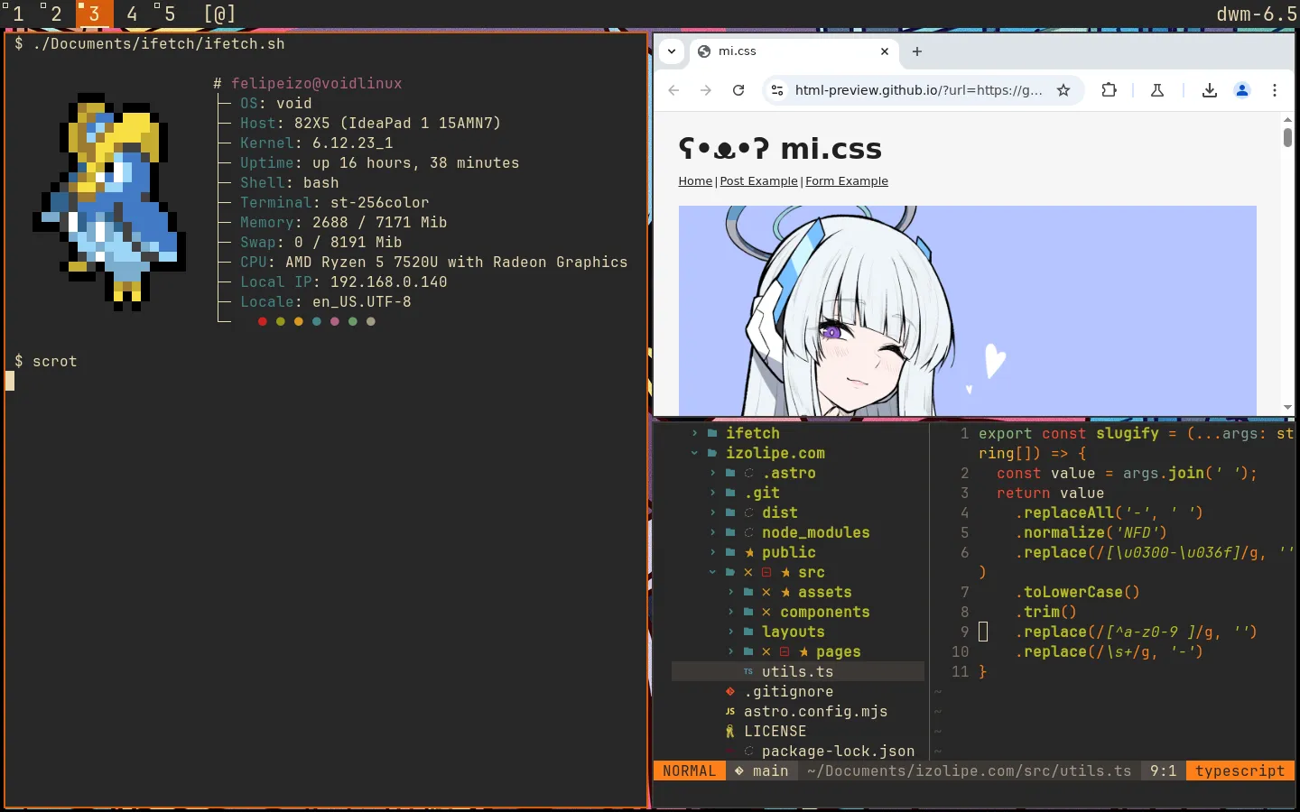Click the license icon beside LICENSE
This screenshot has height=812, width=1300.
pyautogui.click(x=730, y=732)
